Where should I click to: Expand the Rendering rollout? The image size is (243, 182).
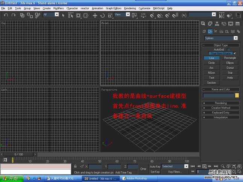click(x=221, y=103)
